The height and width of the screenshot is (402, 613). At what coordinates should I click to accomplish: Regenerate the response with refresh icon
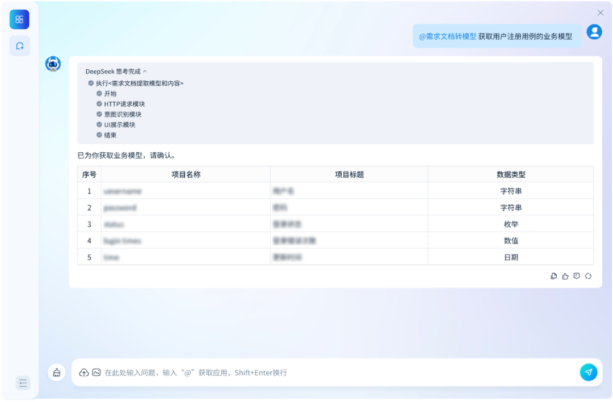tap(588, 276)
